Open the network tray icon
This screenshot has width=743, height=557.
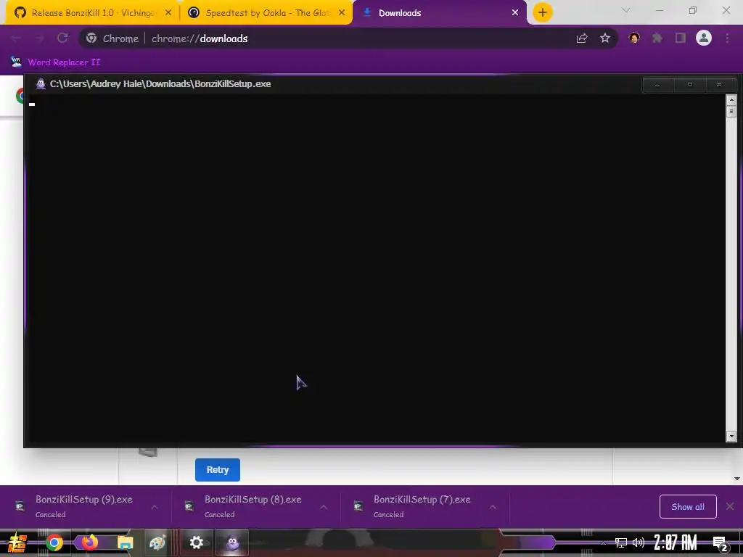(x=621, y=542)
